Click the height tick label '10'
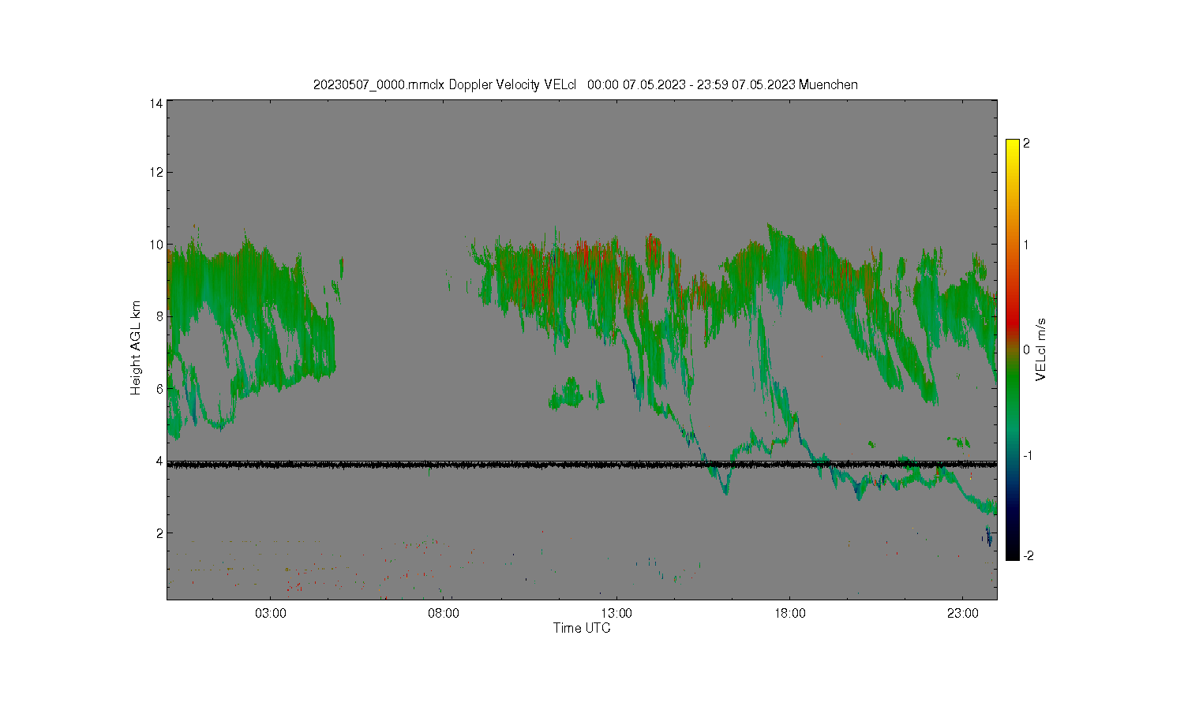 coord(156,245)
